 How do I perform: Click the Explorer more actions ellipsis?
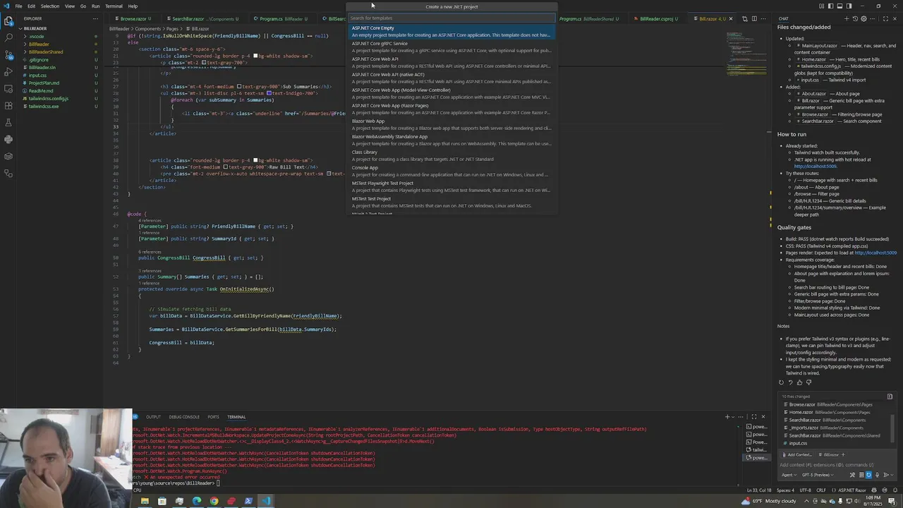point(95,18)
